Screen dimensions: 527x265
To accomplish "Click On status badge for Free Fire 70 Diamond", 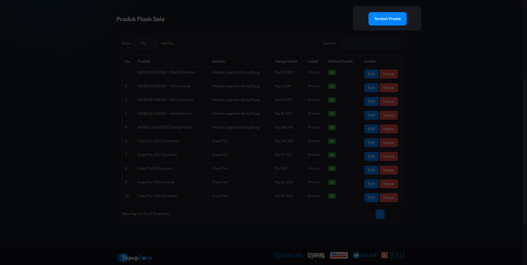I will [x=332, y=182].
